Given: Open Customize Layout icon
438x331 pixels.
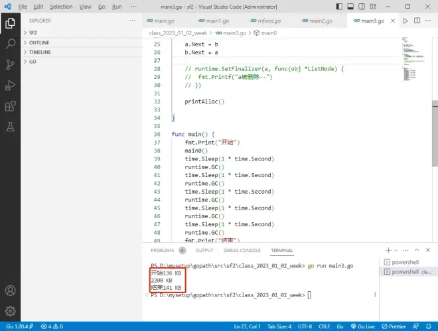Looking at the screenshot, I should pyautogui.click(x=373, y=7).
